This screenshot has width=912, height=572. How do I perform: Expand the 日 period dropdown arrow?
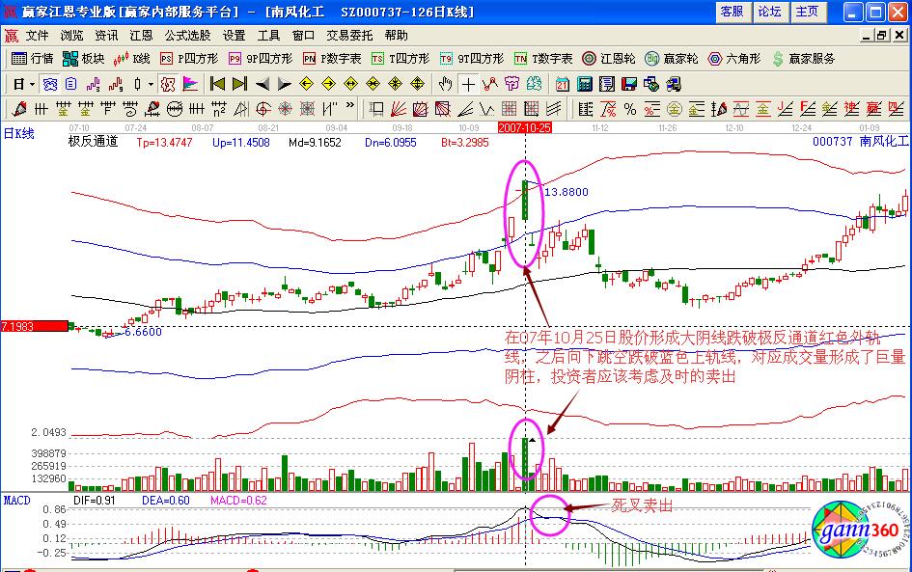pos(32,84)
